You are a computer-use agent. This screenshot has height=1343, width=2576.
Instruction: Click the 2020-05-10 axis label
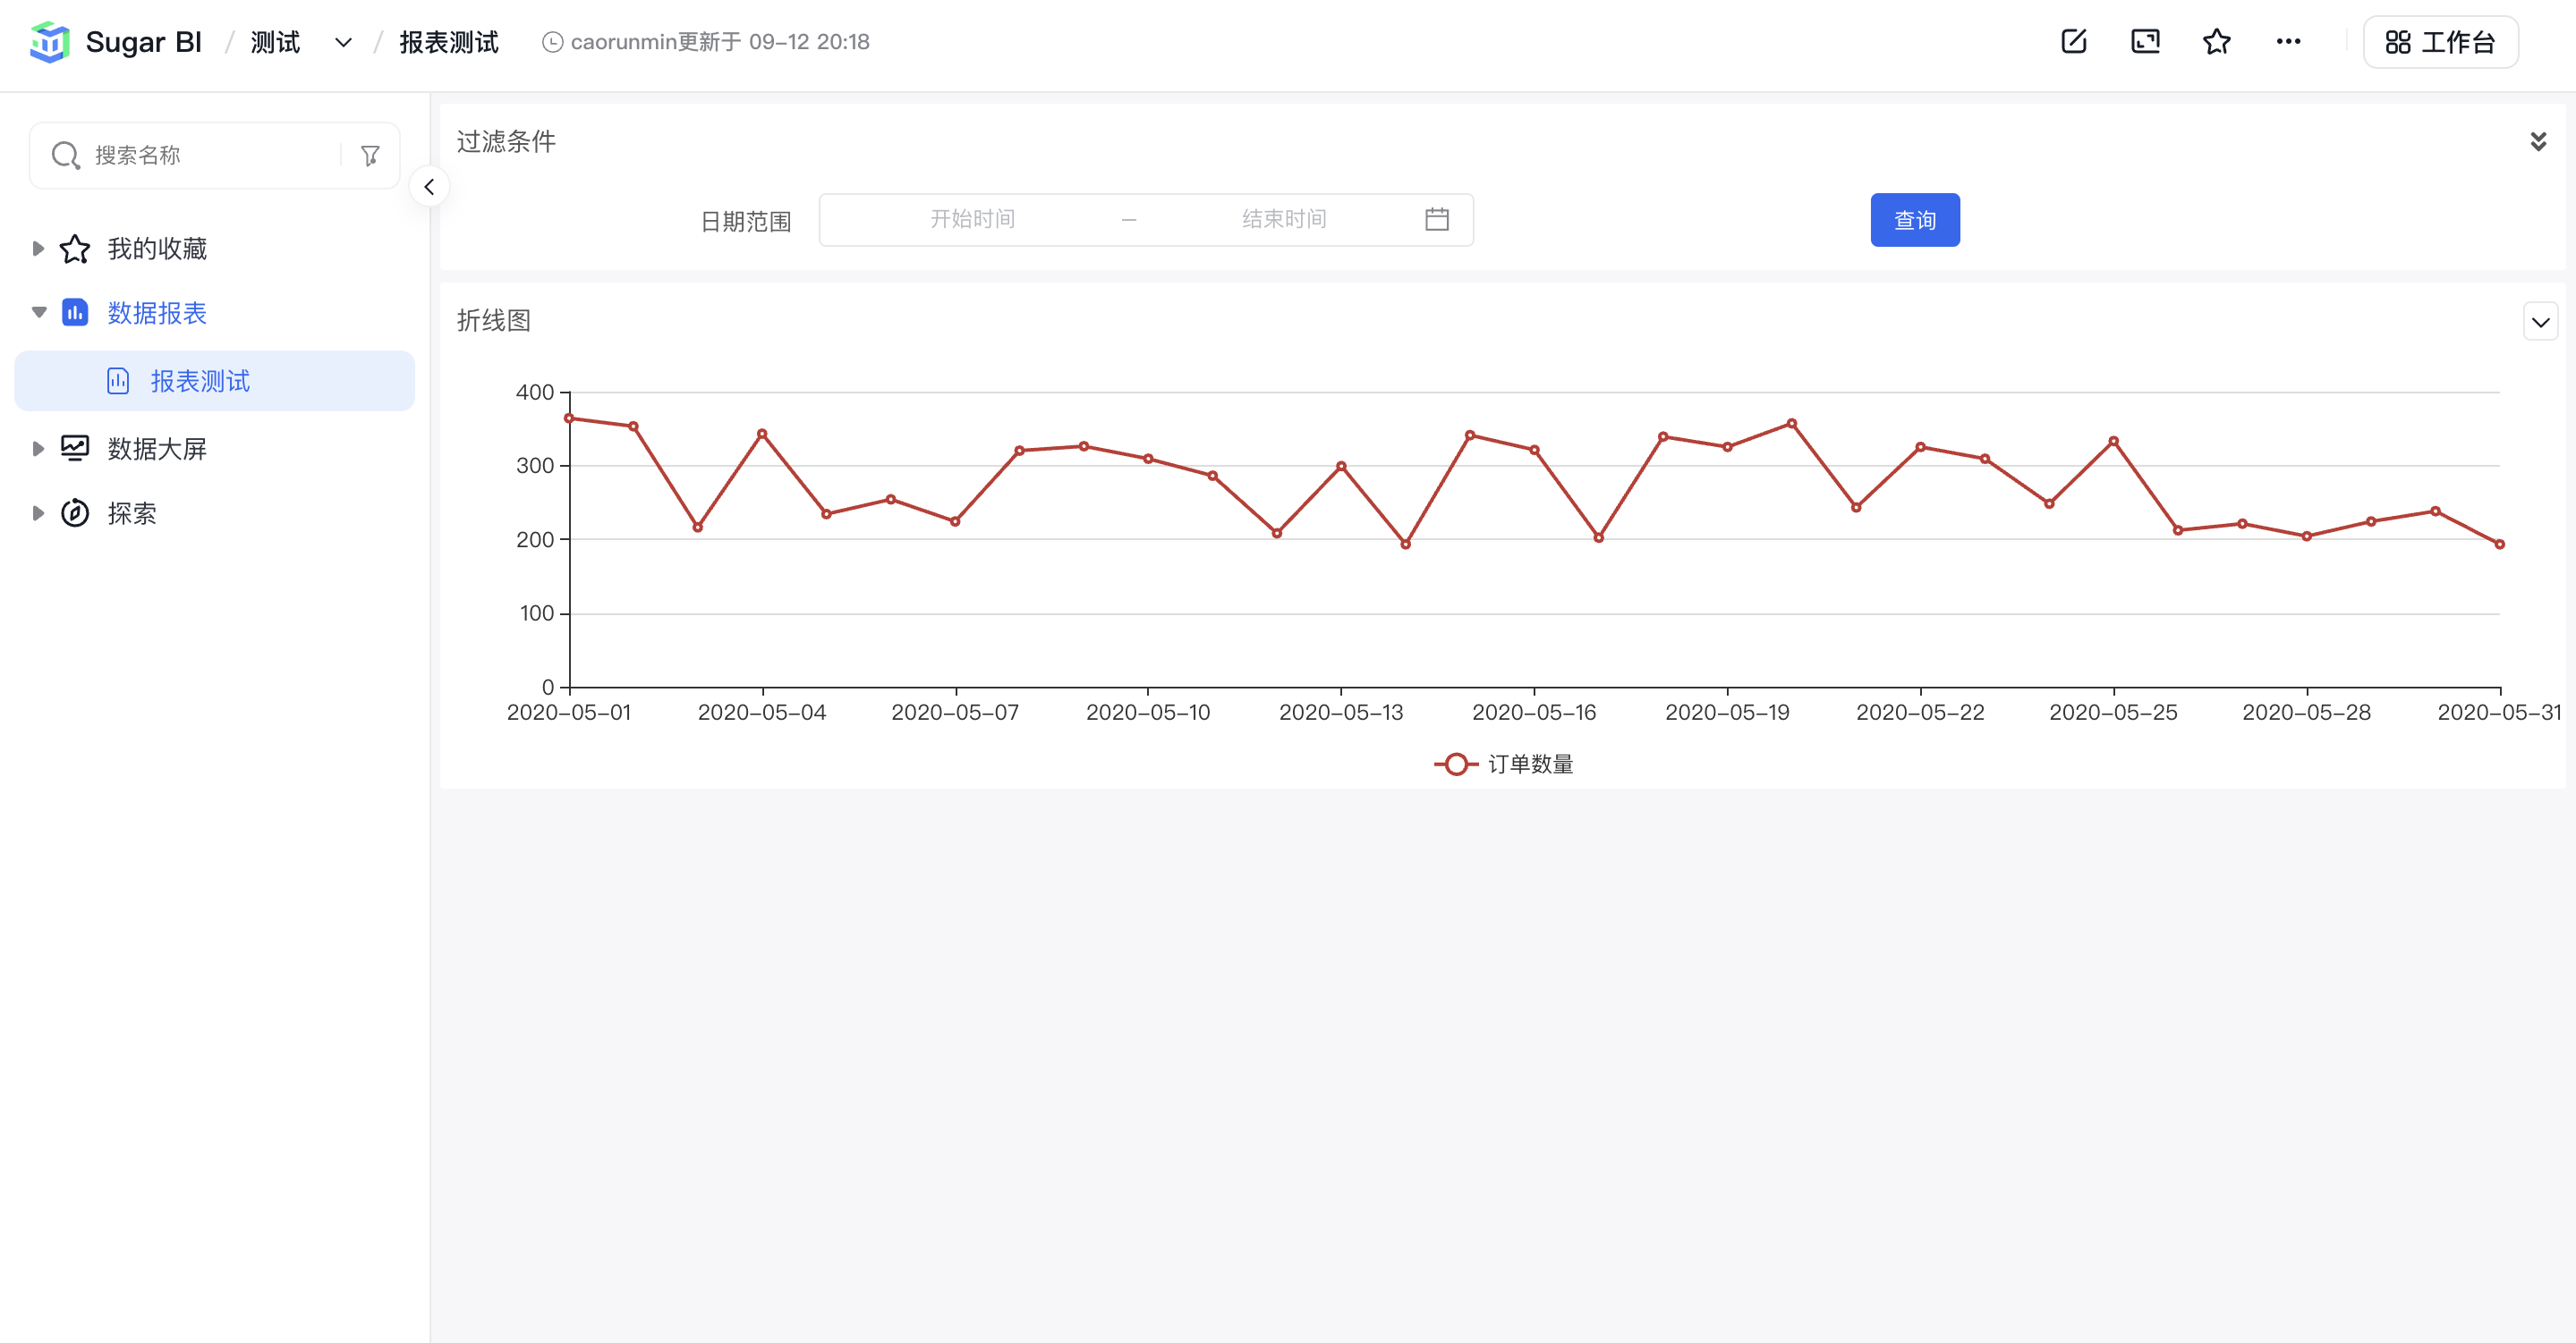1148,713
